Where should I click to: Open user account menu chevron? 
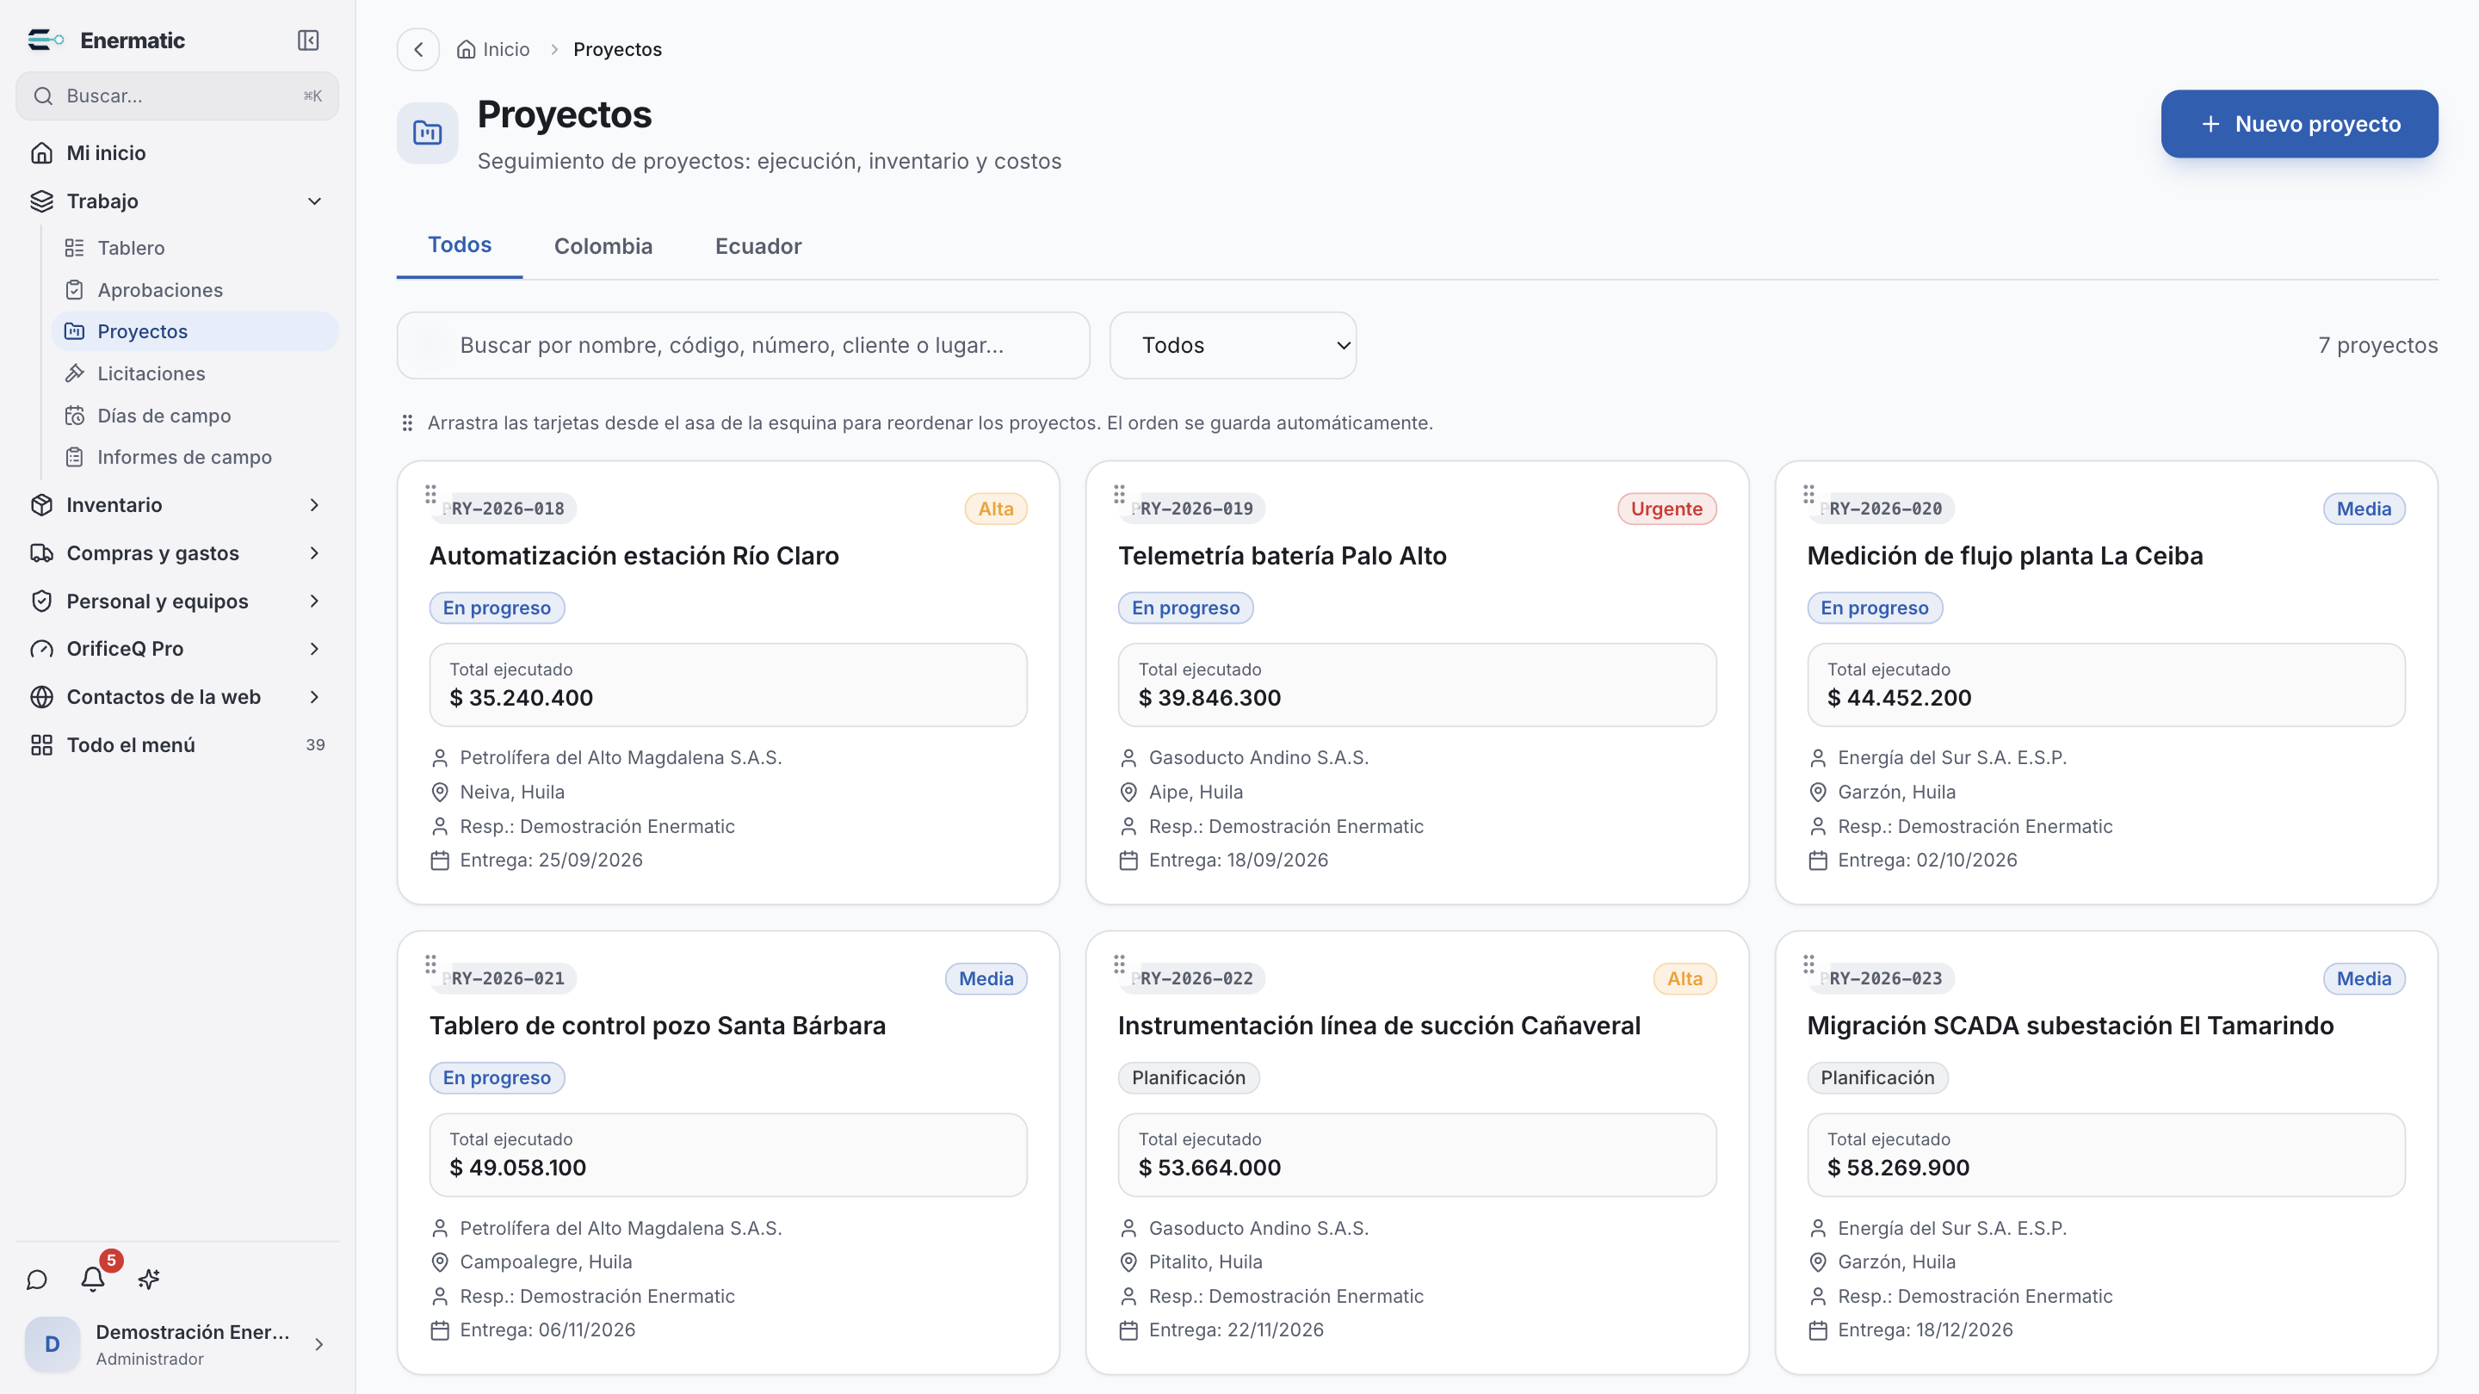coord(319,1344)
